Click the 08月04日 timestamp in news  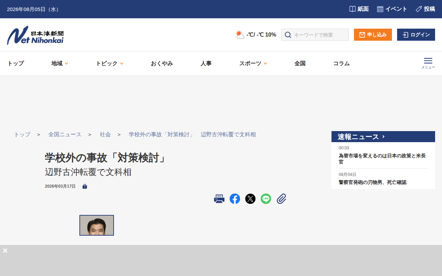(347, 175)
